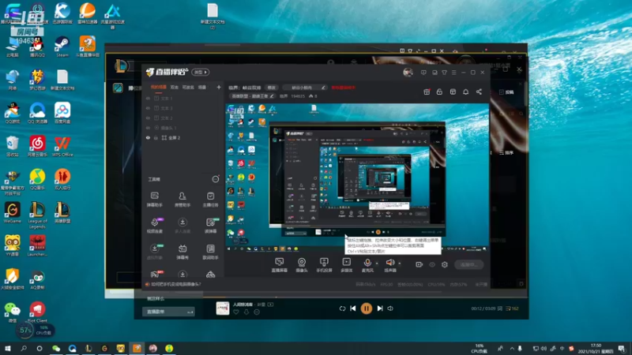Viewport: 632px width, 355px height.
Task: Toggle visibility of 文本 1 layer
Action: pos(148,98)
